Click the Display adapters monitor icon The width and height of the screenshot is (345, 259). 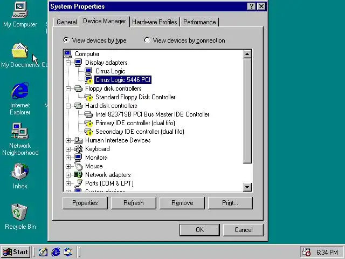[78, 63]
